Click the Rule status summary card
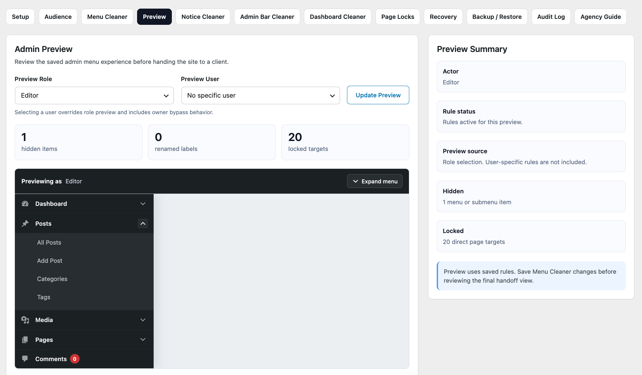This screenshot has width=642, height=375. [x=531, y=117]
